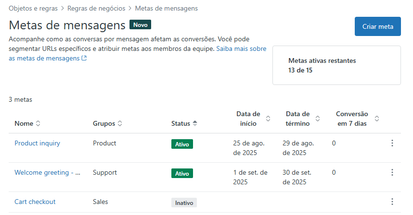
Task: Click the Ativo badge for Product inquiry
Action: coord(182,144)
